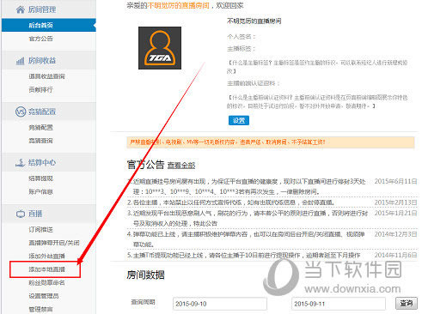
Task: Click the house icon beside 房间管理
Action: pyautogui.click(x=21, y=9)
